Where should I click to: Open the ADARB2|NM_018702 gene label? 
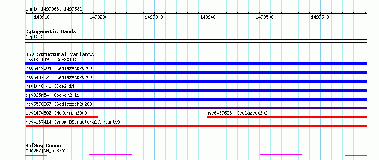[46, 151]
